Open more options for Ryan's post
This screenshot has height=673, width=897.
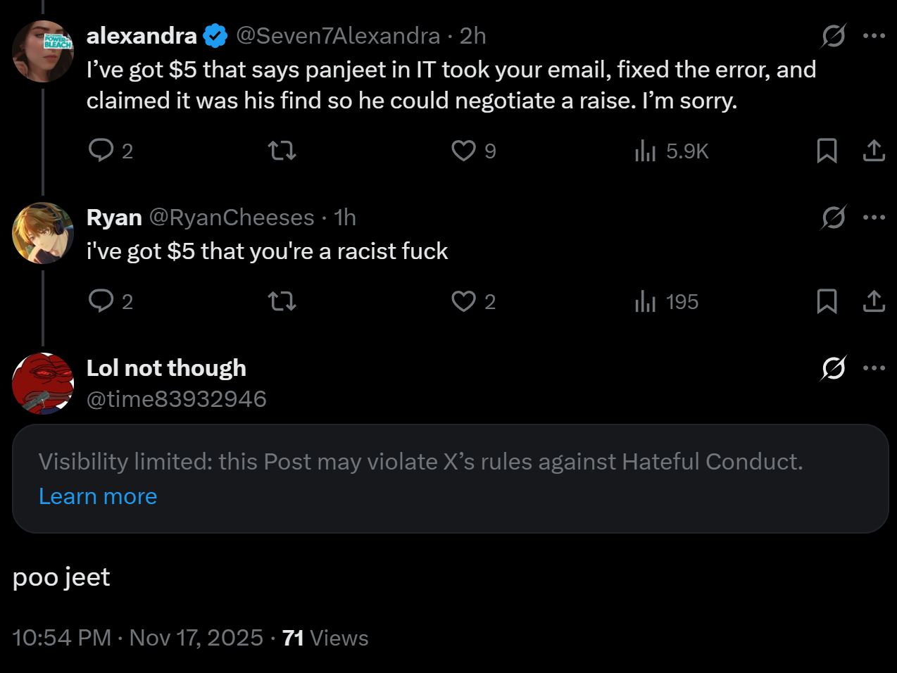[x=874, y=218]
